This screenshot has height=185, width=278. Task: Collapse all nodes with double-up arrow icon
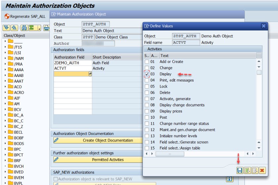pos(14,28)
